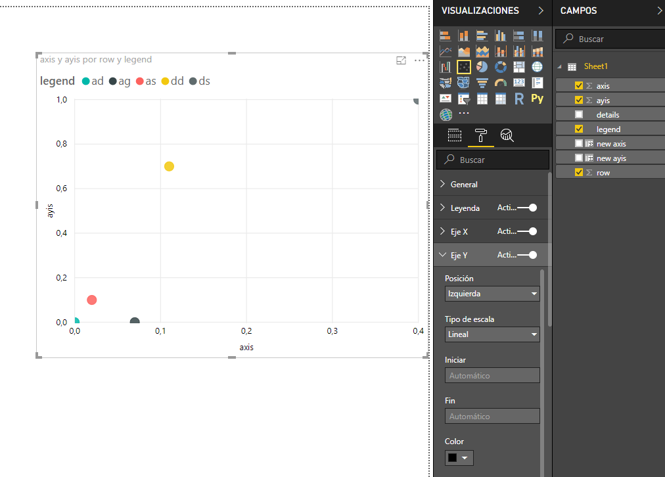Check the new axis field checkbox

coord(579,143)
